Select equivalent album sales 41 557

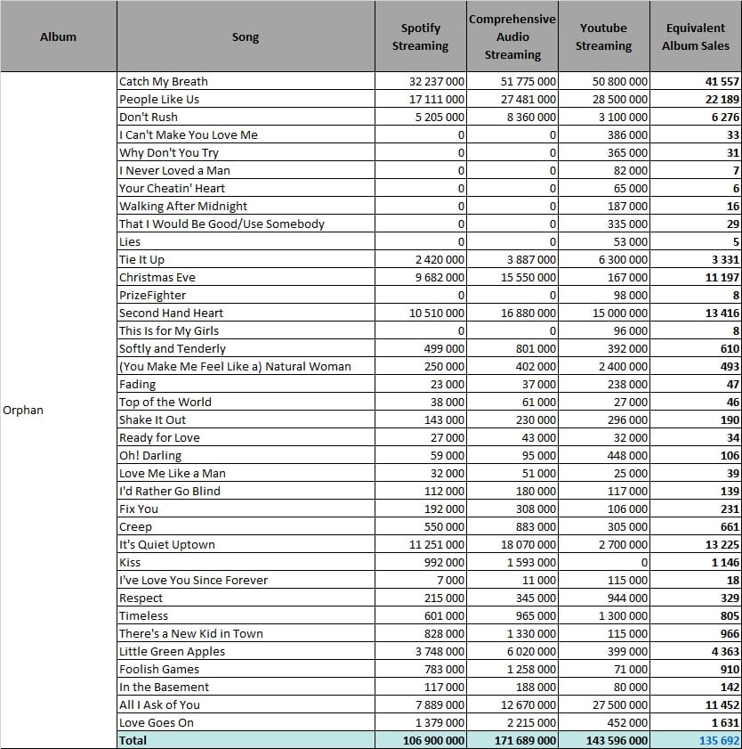tap(696, 82)
